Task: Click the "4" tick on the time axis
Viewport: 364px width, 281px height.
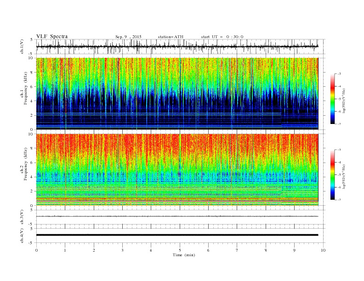Action: coord(151,250)
